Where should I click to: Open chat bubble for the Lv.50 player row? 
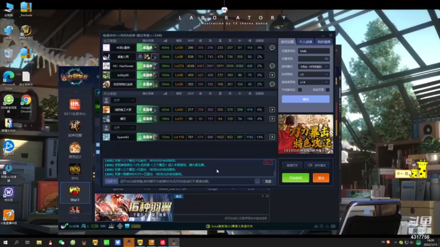tap(272, 48)
